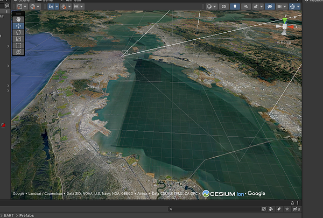
Task: Select the Hand view tool
Action: tap(18, 19)
